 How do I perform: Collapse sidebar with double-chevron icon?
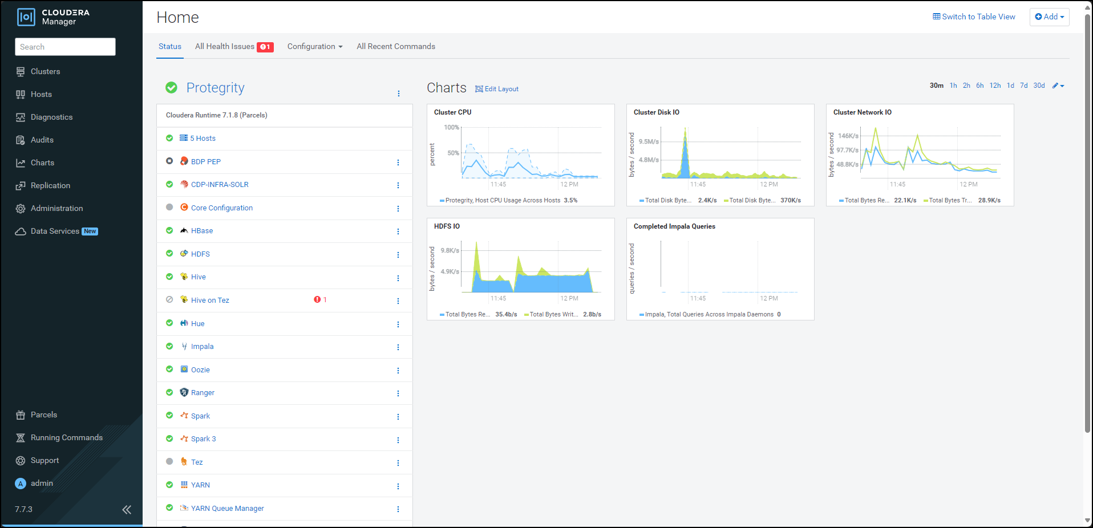click(x=127, y=510)
